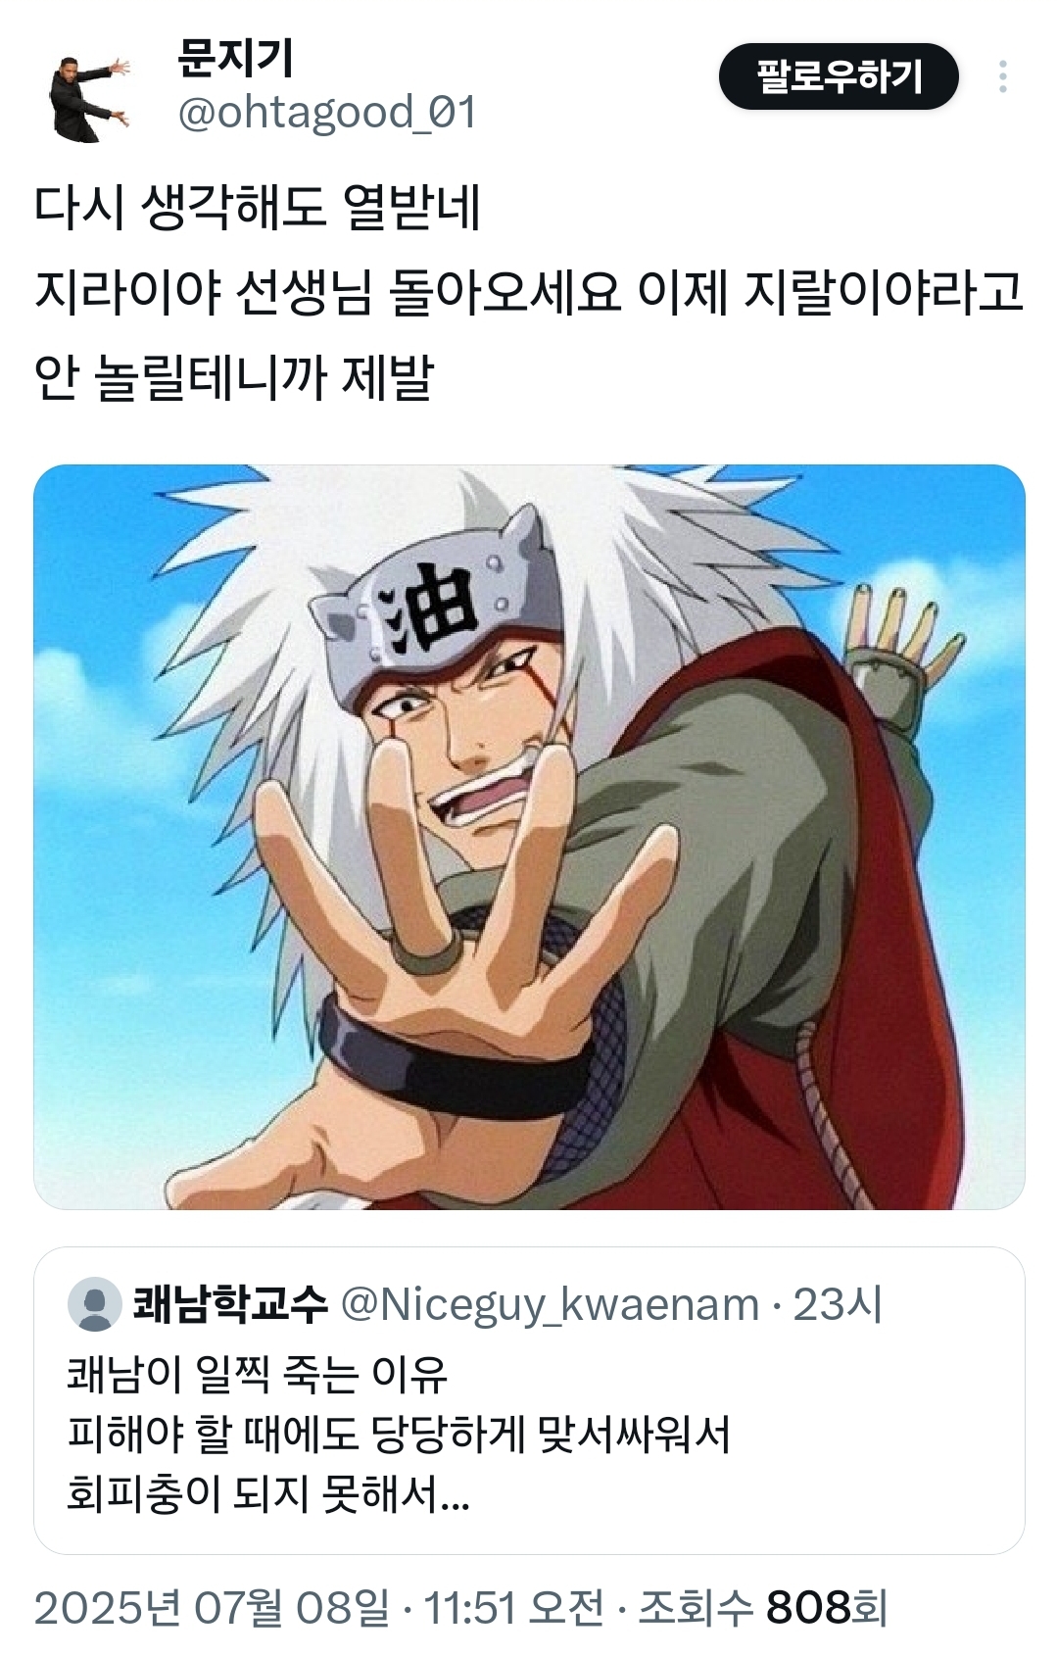The image size is (1057, 1656).
Task: Open the quoted tweet text body
Action: [x=399, y=1434]
